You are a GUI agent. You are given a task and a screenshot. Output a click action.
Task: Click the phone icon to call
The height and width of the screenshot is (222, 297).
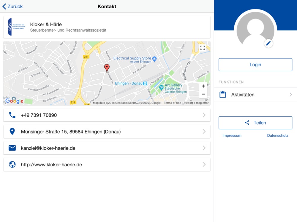12,115
